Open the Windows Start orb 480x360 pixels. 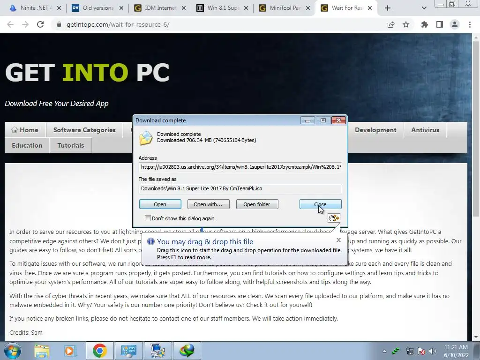click(x=12, y=351)
